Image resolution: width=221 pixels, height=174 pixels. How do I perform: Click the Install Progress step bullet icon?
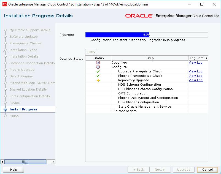coord(5,109)
